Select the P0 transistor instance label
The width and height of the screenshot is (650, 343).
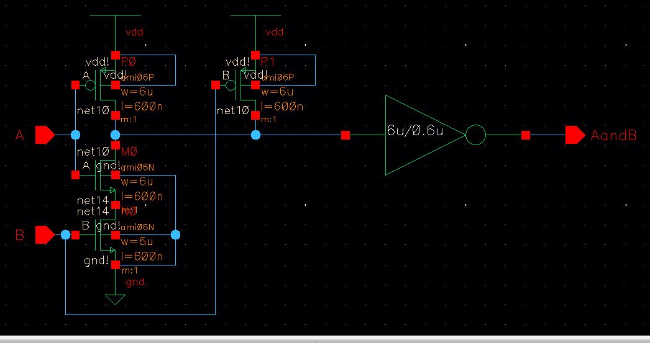pyautogui.click(x=129, y=61)
